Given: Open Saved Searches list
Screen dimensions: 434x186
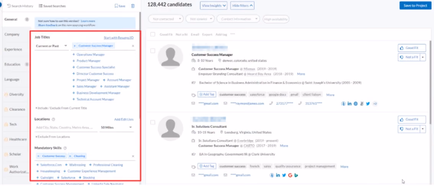Looking at the screenshot, I should [52, 6].
